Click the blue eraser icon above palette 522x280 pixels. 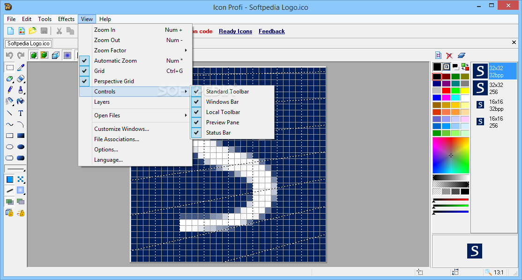(461, 56)
